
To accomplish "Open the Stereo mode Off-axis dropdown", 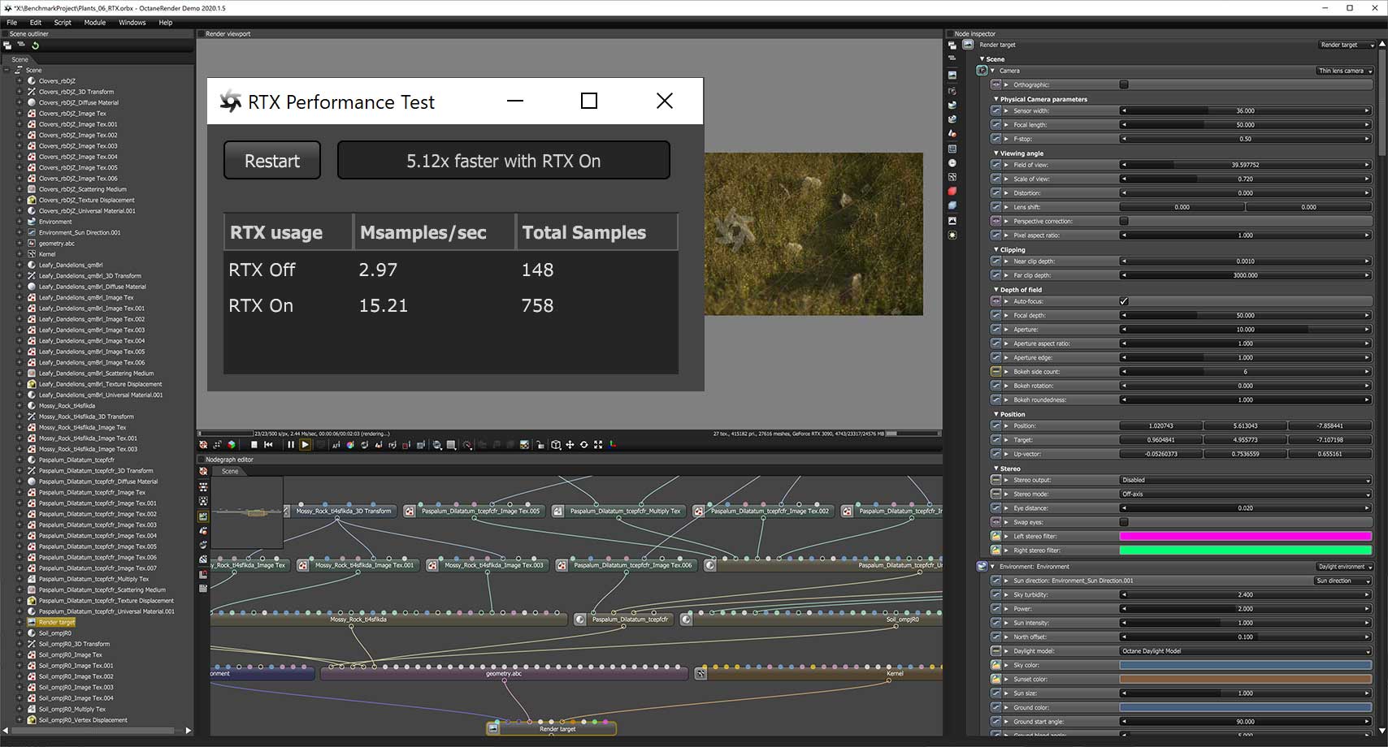I will [1246, 494].
